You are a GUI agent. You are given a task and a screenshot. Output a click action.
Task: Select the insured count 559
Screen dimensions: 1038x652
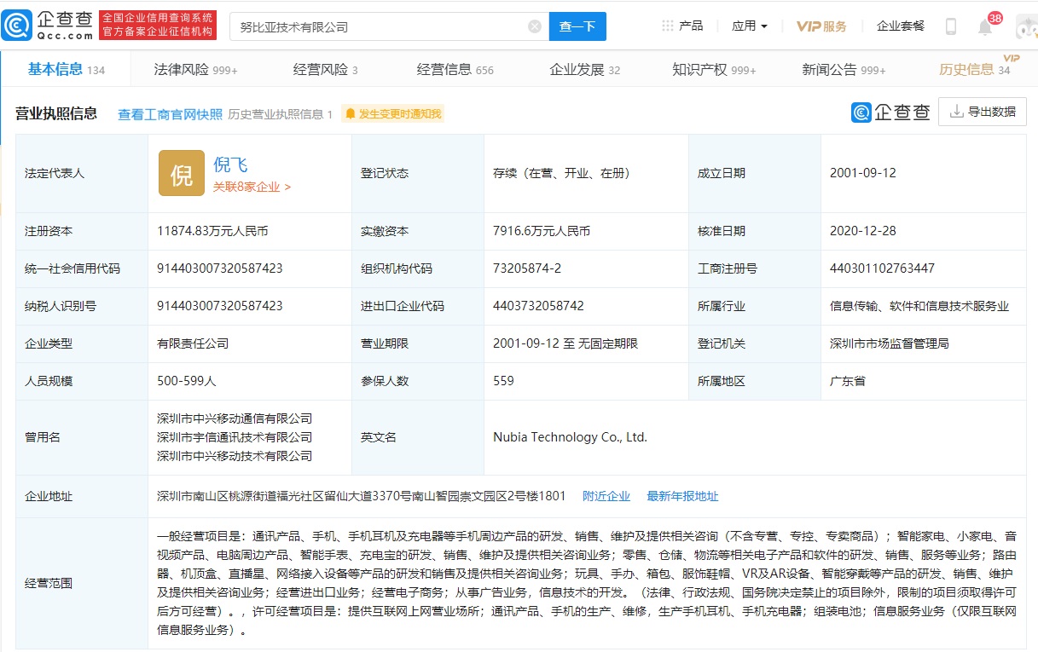[x=503, y=381]
